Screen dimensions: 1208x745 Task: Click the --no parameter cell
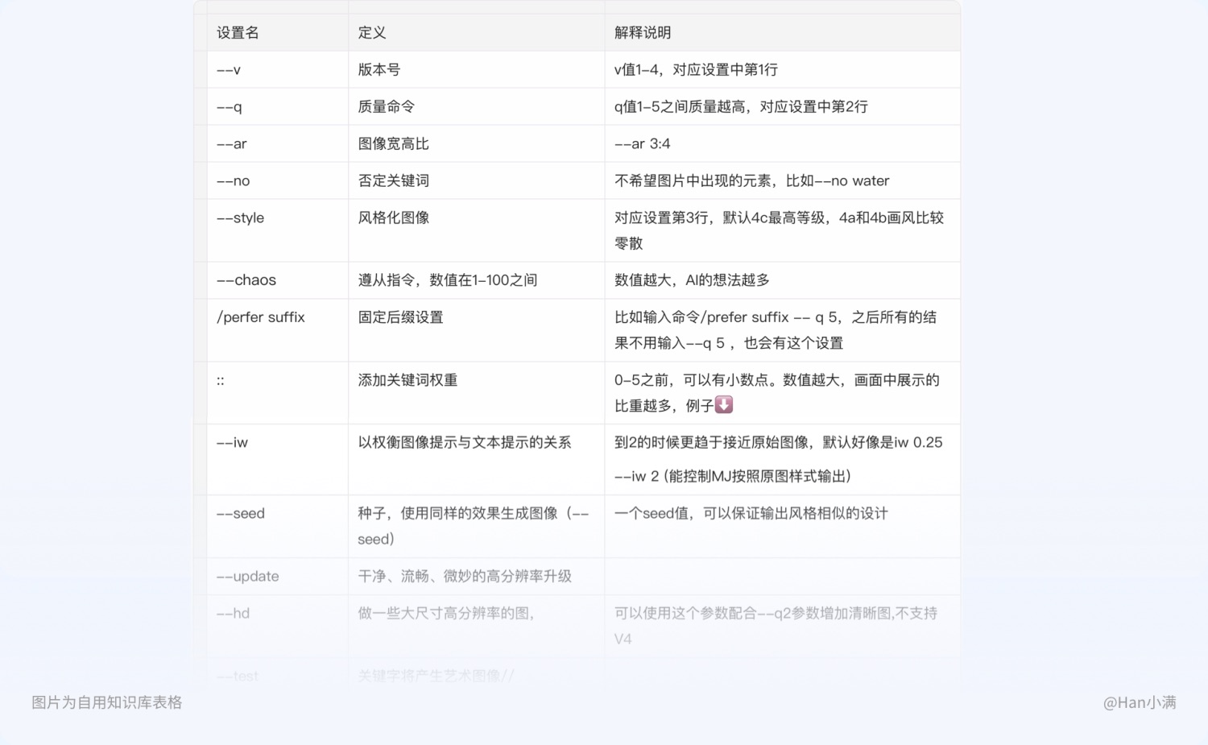[x=278, y=181]
